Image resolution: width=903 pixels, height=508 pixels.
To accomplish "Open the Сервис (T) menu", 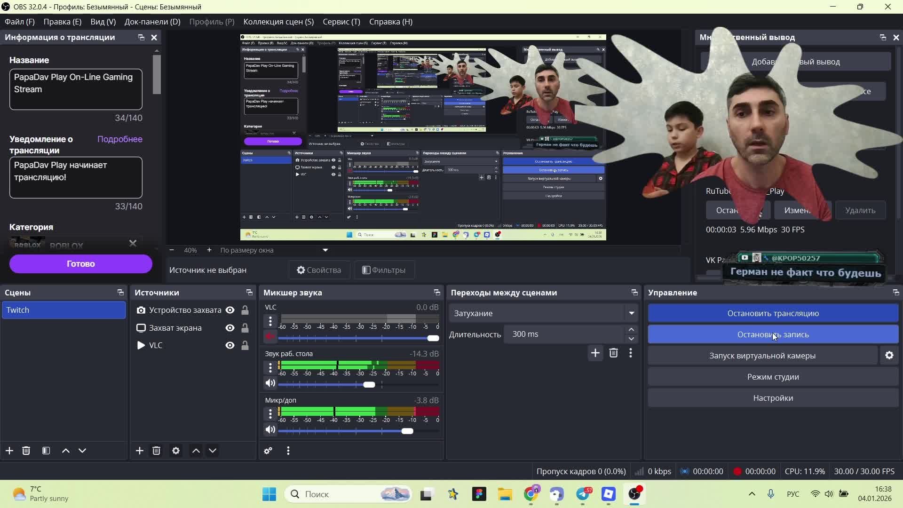I will 341,22.
